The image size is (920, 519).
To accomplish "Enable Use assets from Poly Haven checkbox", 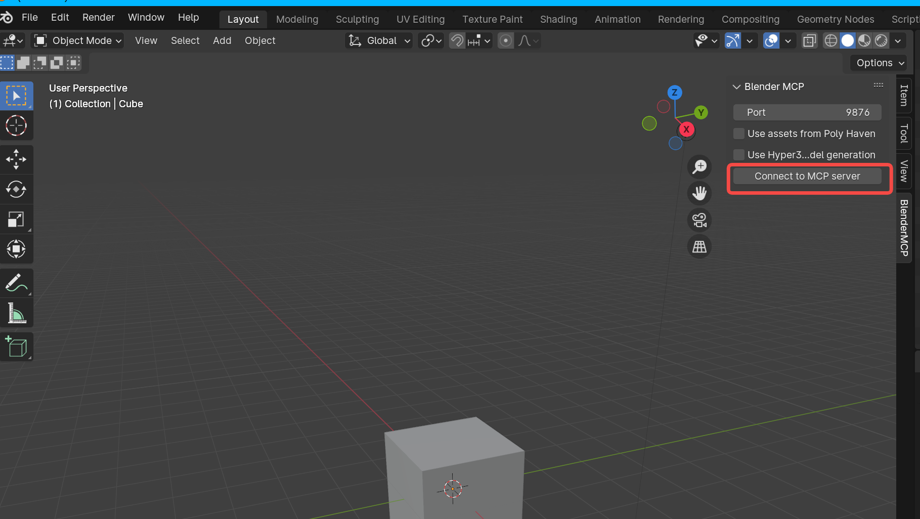I will click(x=739, y=134).
